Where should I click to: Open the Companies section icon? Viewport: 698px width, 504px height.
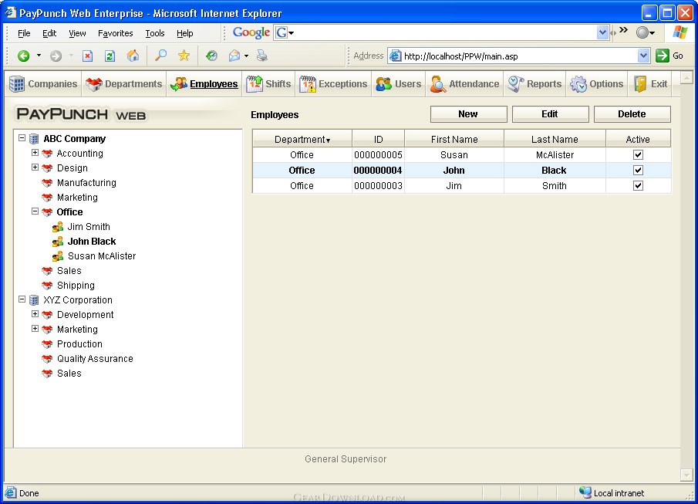pyautogui.click(x=17, y=84)
